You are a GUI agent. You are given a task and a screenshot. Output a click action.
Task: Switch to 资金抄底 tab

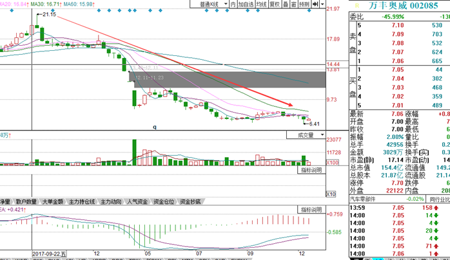point(190,201)
